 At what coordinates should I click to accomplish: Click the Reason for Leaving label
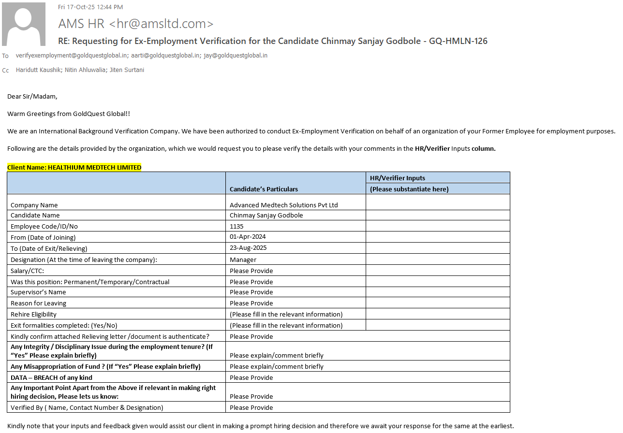point(38,303)
